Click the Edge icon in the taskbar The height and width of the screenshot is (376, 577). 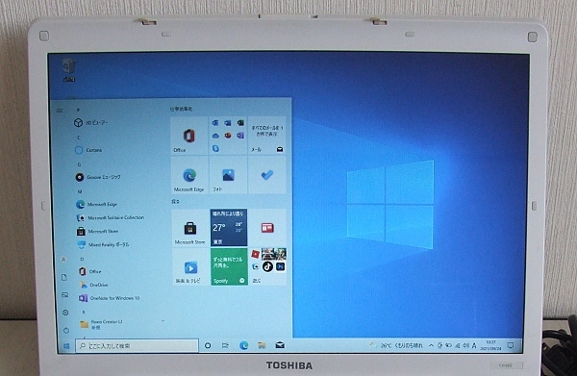[243, 345]
